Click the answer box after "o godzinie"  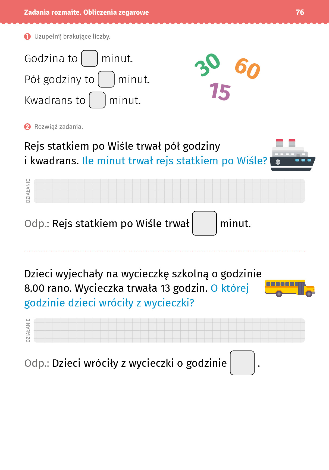242,363
